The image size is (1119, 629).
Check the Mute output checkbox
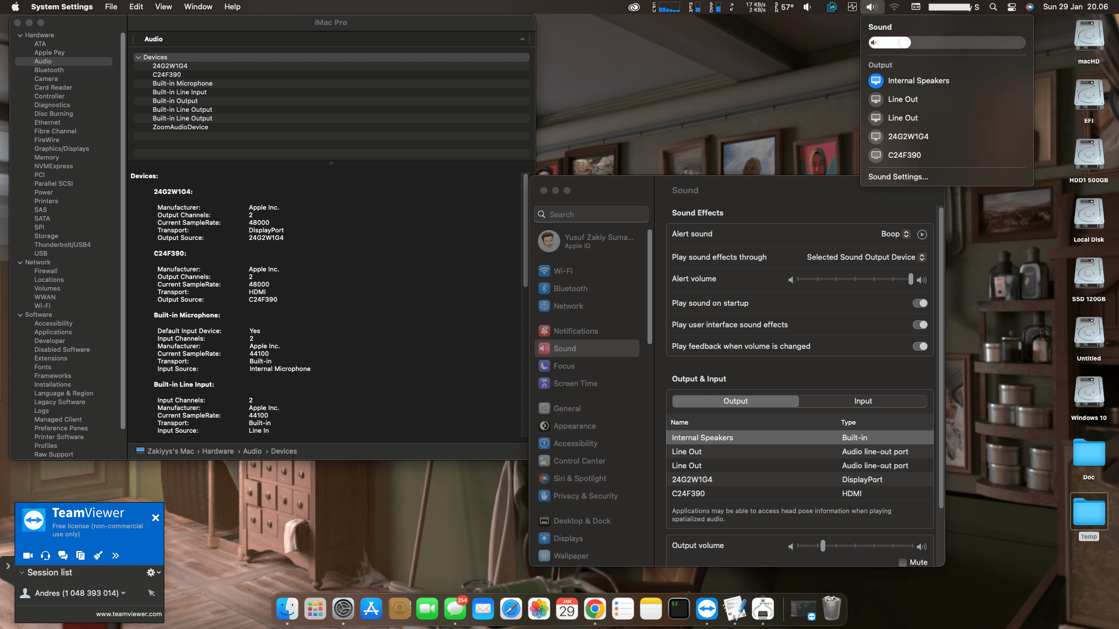(x=903, y=563)
